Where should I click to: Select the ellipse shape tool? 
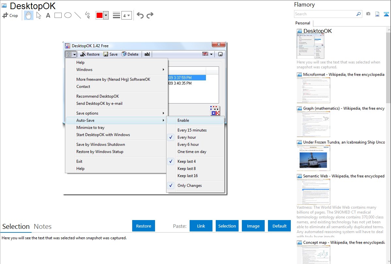(x=68, y=15)
